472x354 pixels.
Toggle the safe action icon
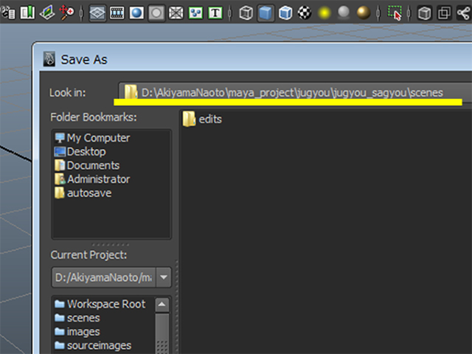click(x=195, y=13)
